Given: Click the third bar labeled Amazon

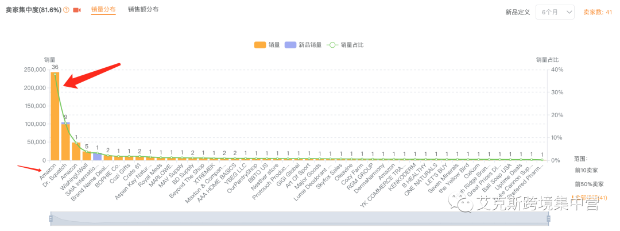Looking at the screenshot, I should (x=76, y=151).
